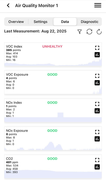This screenshot has height=180, width=106.
Task: Select the Diagnostic tab
Action: click(x=89, y=22)
